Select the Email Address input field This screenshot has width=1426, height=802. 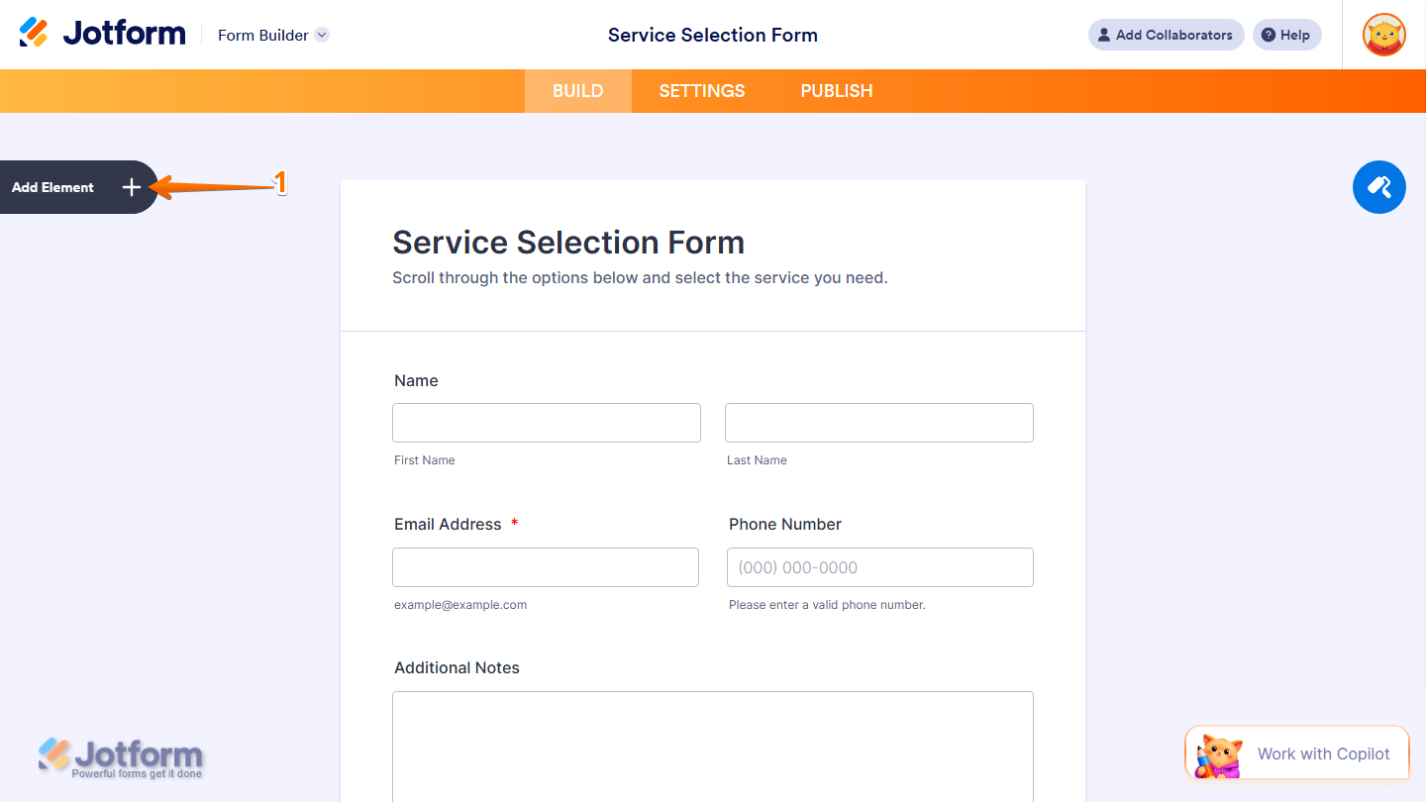545,566
